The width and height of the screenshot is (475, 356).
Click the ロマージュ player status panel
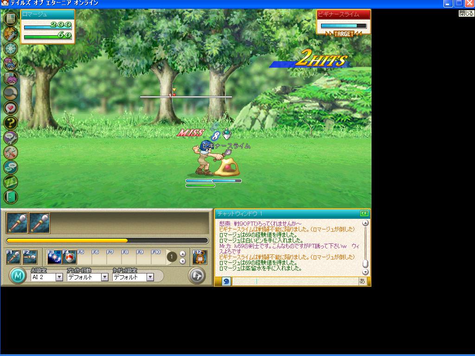[x=48, y=26]
